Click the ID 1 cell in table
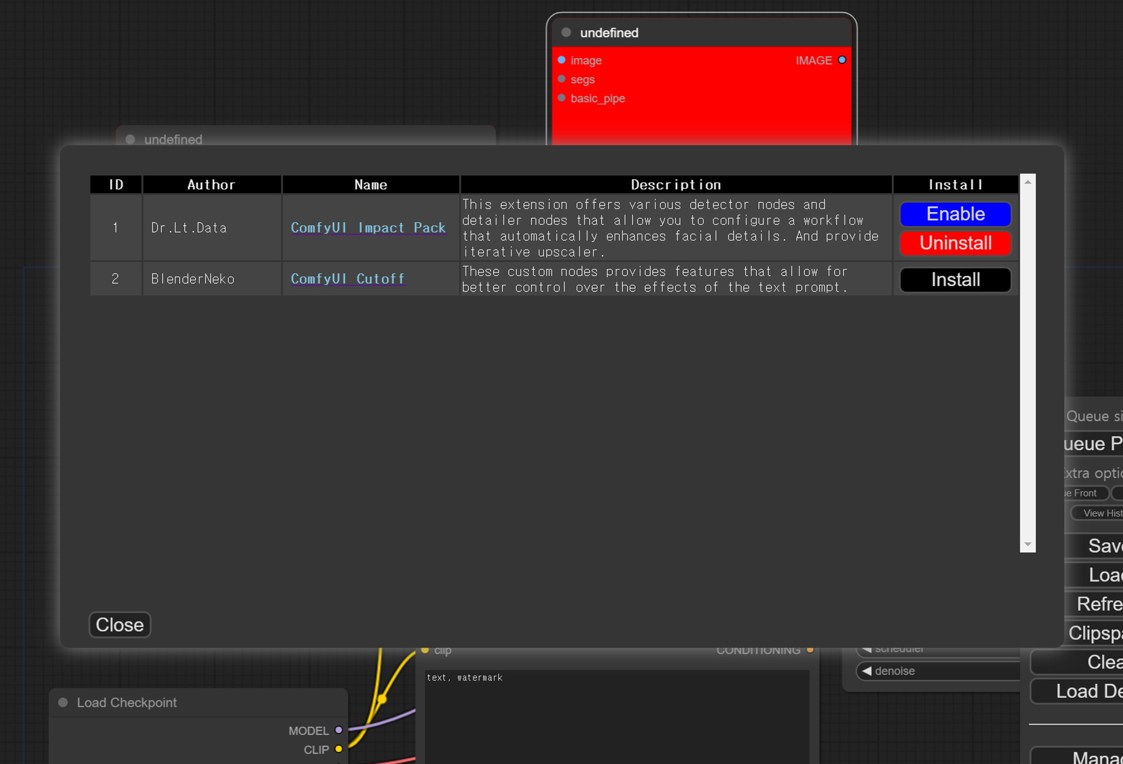This screenshot has width=1123, height=764. pos(116,228)
